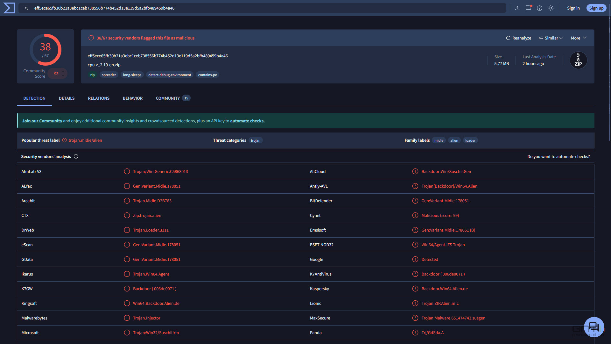The height and width of the screenshot is (344, 611).
Task: Expand the Similar dropdown
Action: tap(551, 38)
